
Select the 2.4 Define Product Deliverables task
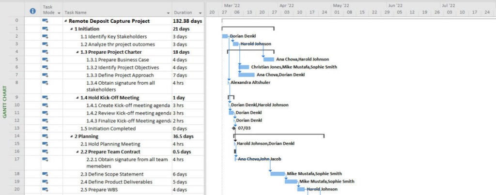[116, 182]
